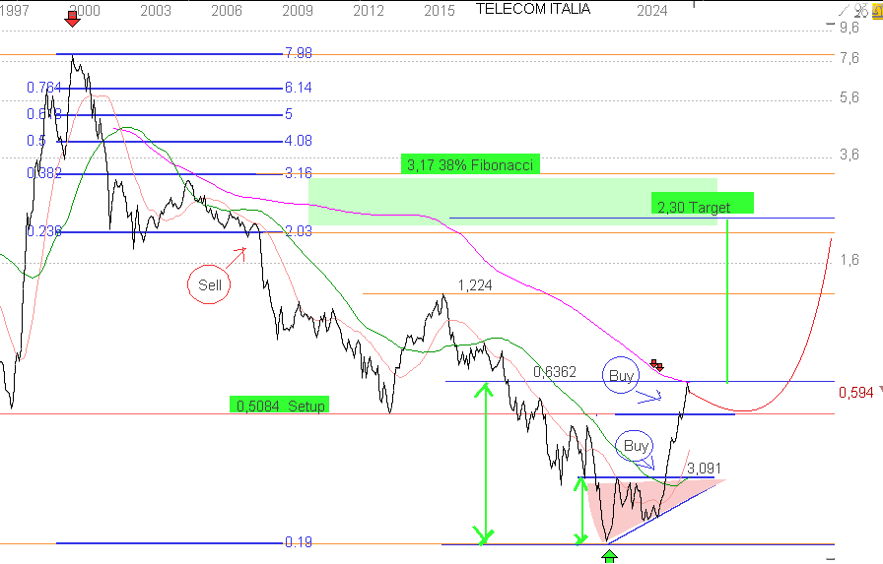Screen dimensions: 883x564
Task: Click the red 0,594 current price label
Action: point(855,393)
